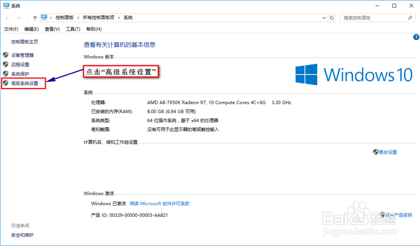Expand chevron after 控制面板 breadcrumb
The image size is (420, 246).
coord(78,18)
